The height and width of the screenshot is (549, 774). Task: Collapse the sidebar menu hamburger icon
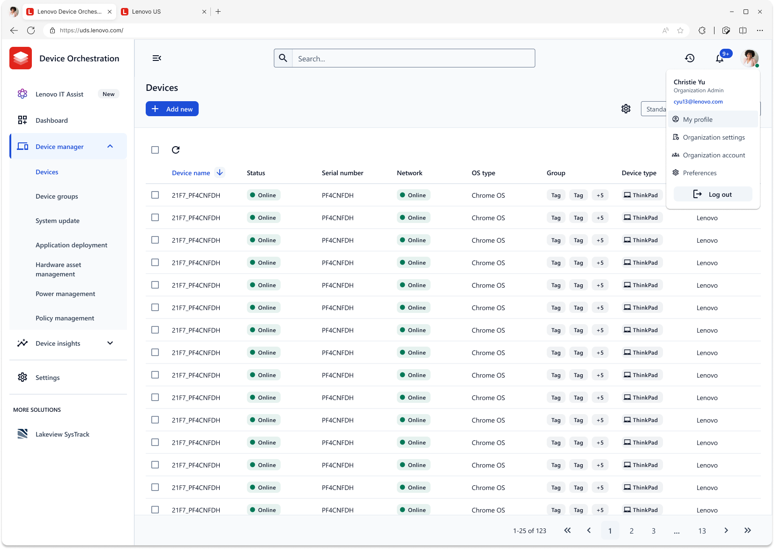[157, 58]
